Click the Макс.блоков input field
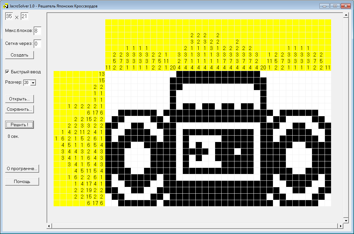 37,31
